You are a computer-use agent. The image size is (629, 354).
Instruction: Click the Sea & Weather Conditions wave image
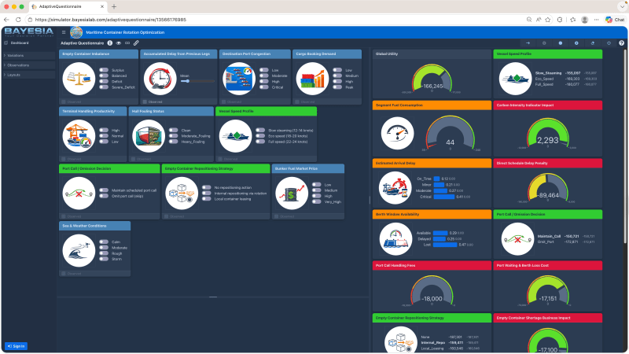[79, 250]
